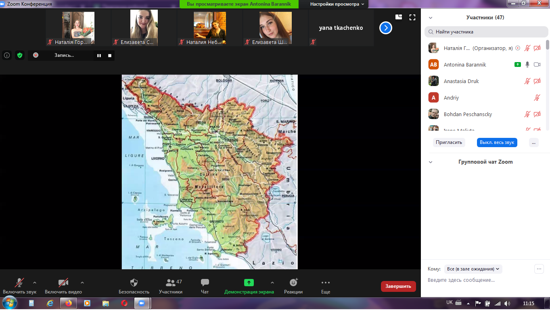Show next video thumbnails with blue arrow
Viewport: 550px width, 310px height.
[386, 28]
